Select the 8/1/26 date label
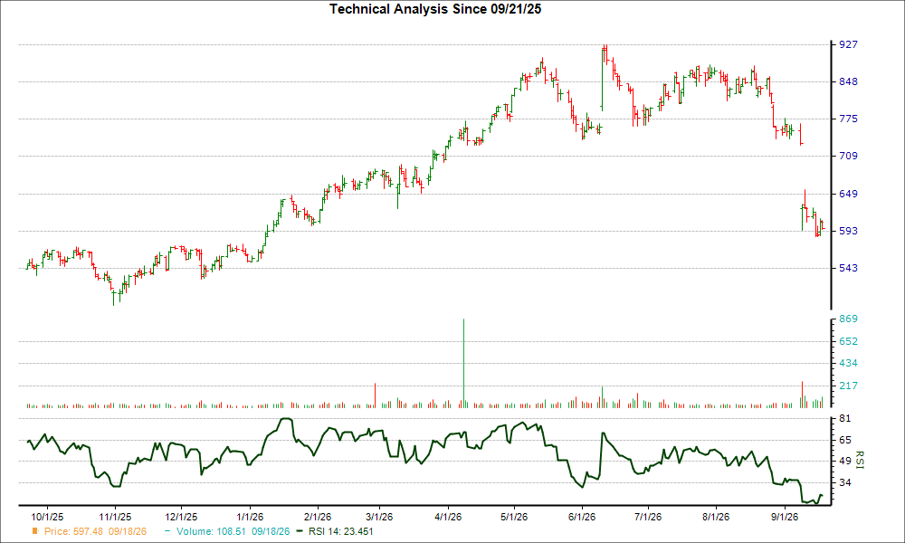The width and height of the screenshot is (905, 543). [x=716, y=517]
